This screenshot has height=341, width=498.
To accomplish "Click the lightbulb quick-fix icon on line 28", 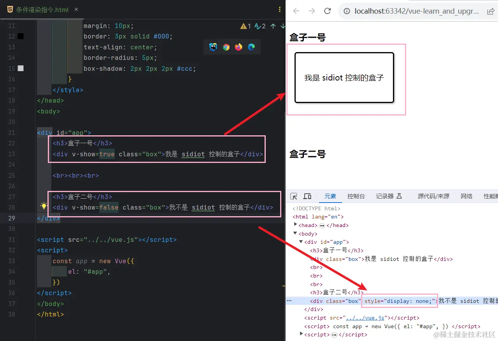I will click(44, 206).
